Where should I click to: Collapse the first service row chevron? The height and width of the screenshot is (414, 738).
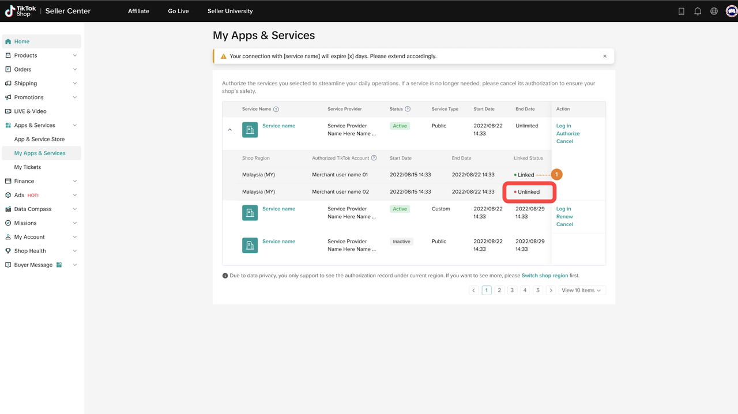coord(229,130)
